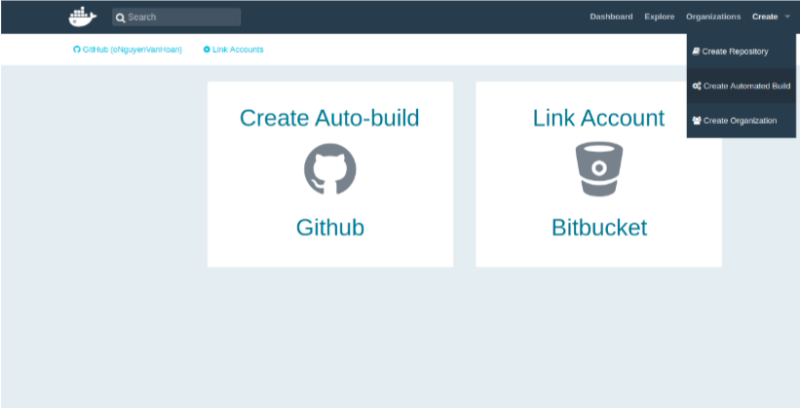Open the GitHub (oNguyenVanHoan) account link
800x408 pixels.
point(133,50)
